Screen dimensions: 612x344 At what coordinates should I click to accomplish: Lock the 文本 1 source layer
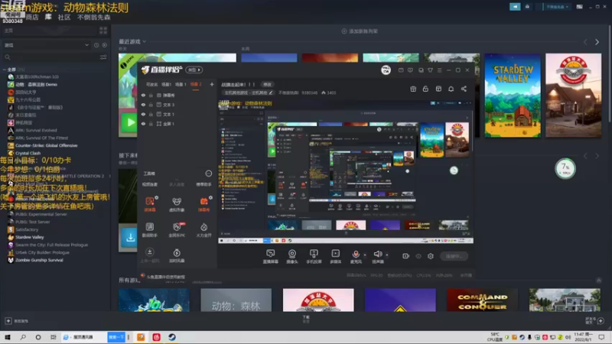point(151,114)
